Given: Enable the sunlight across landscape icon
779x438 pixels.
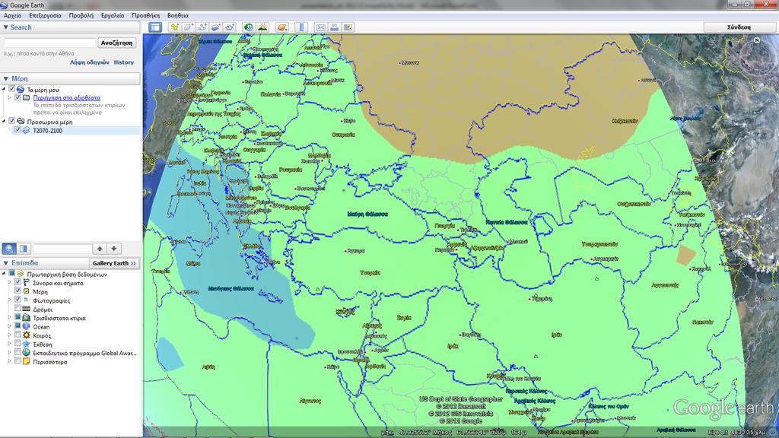Looking at the screenshot, I should [262, 27].
